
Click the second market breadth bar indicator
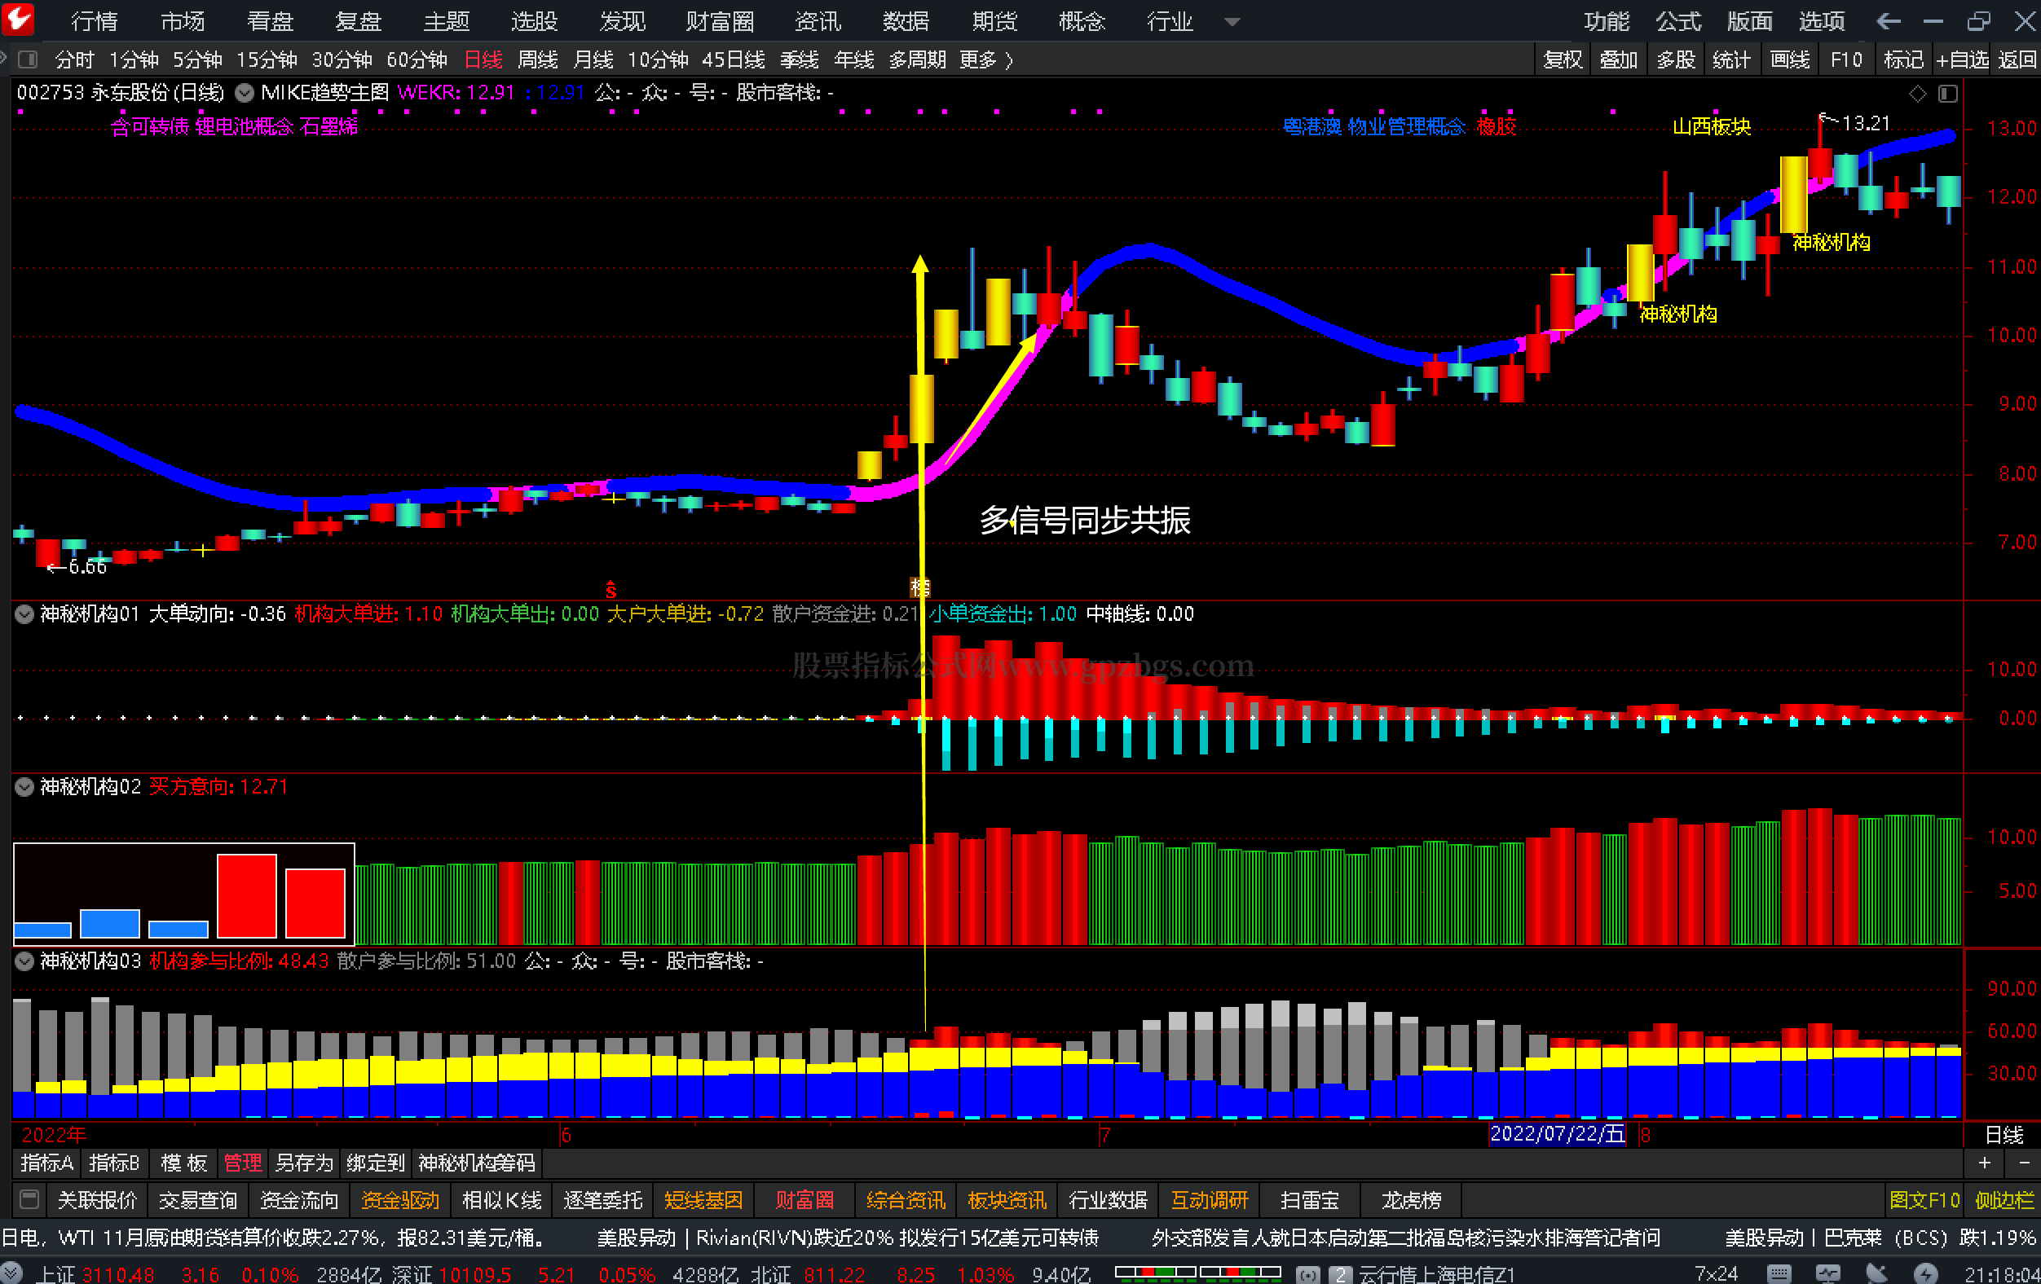coord(1241,1272)
